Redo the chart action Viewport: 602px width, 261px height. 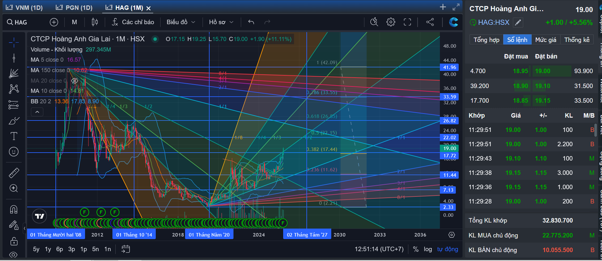tap(267, 22)
